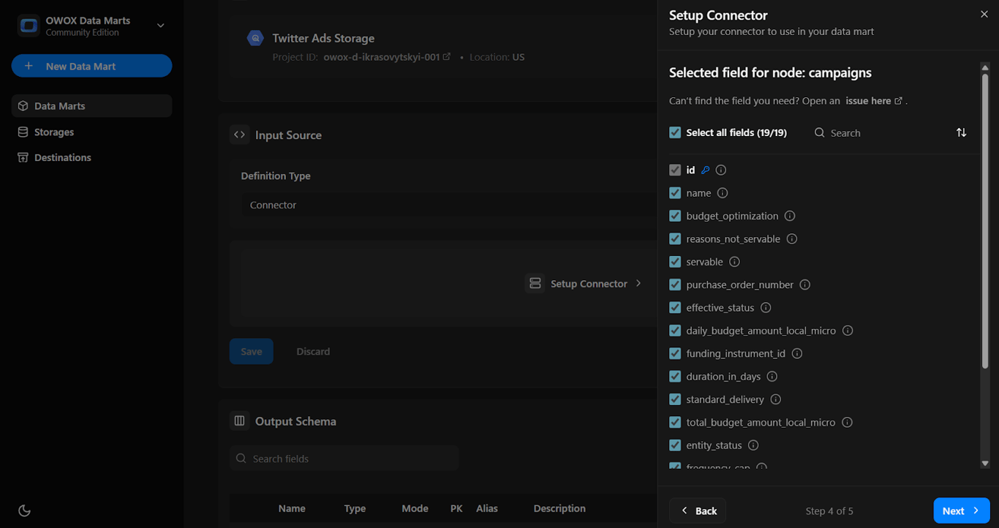The width and height of the screenshot is (999, 528).
Task: Click the New Data Mart button
Action: pos(91,66)
